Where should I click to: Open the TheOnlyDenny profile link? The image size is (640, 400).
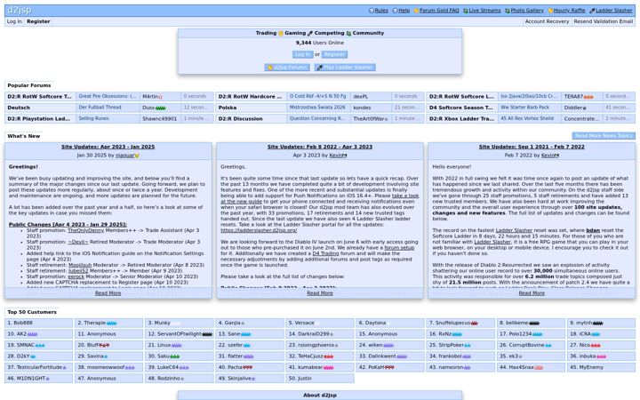(85, 230)
